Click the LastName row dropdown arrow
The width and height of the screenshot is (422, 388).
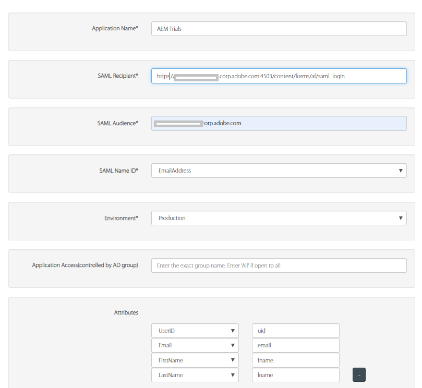233,375
